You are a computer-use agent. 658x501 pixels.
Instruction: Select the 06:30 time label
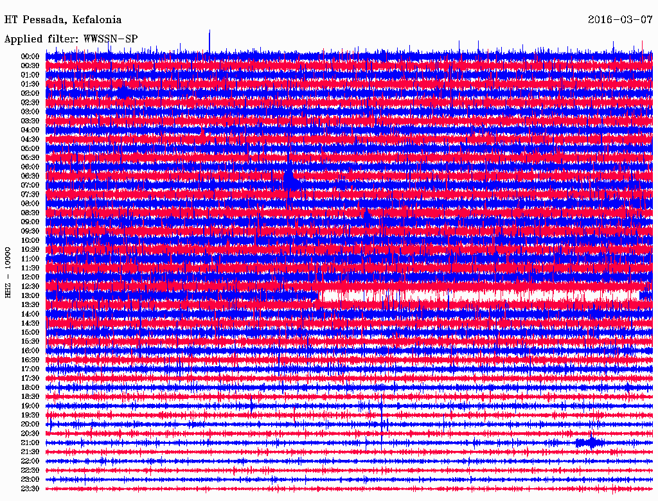(x=30, y=176)
